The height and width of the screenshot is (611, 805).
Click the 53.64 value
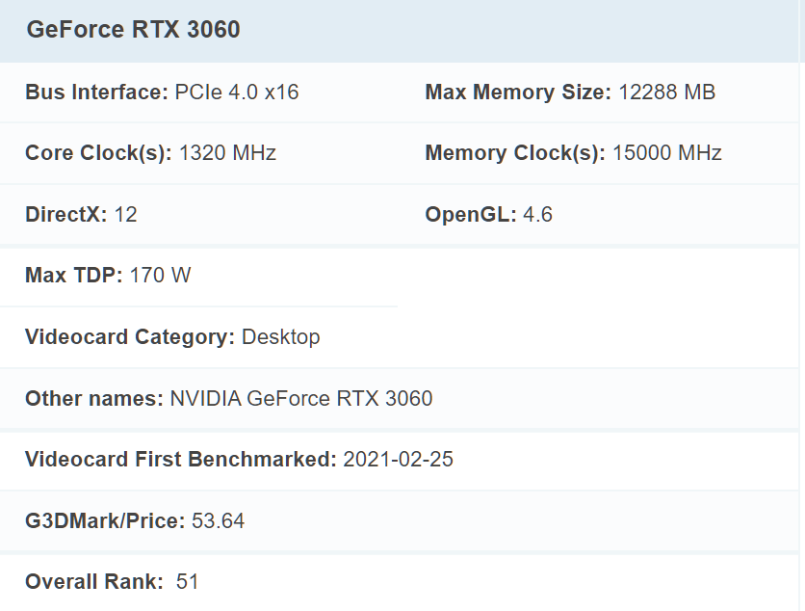(x=219, y=520)
